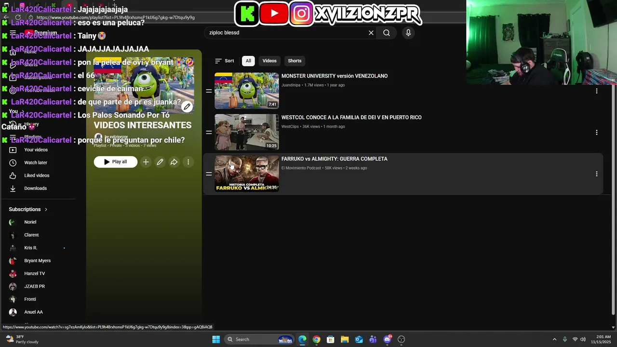
Task: Open Juandinipa channel link
Action: coord(291,85)
